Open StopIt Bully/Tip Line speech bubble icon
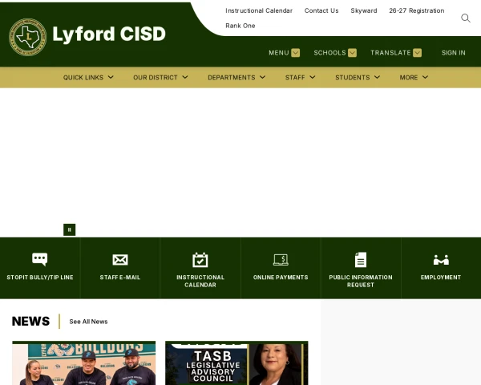The height and width of the screenshot is (385, 481). 40,259
